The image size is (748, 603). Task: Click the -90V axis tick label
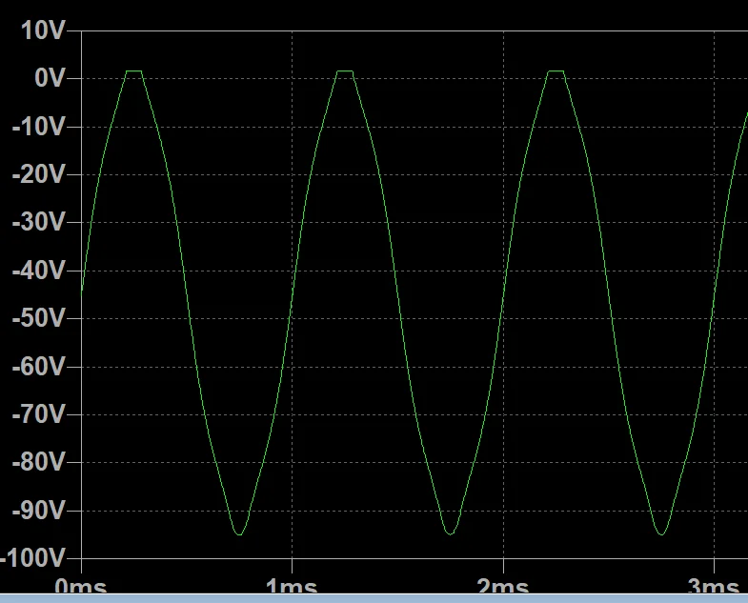[x=40, y=511]
